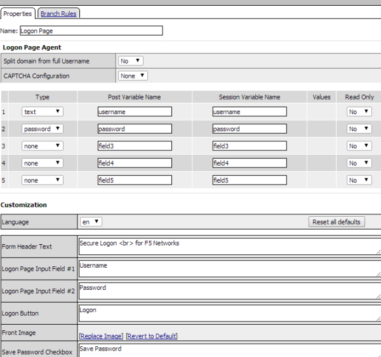Viewport: 381px width, 357px height.
Task: Click the field4 Post Variable Name input
Action: coord(135,163)
